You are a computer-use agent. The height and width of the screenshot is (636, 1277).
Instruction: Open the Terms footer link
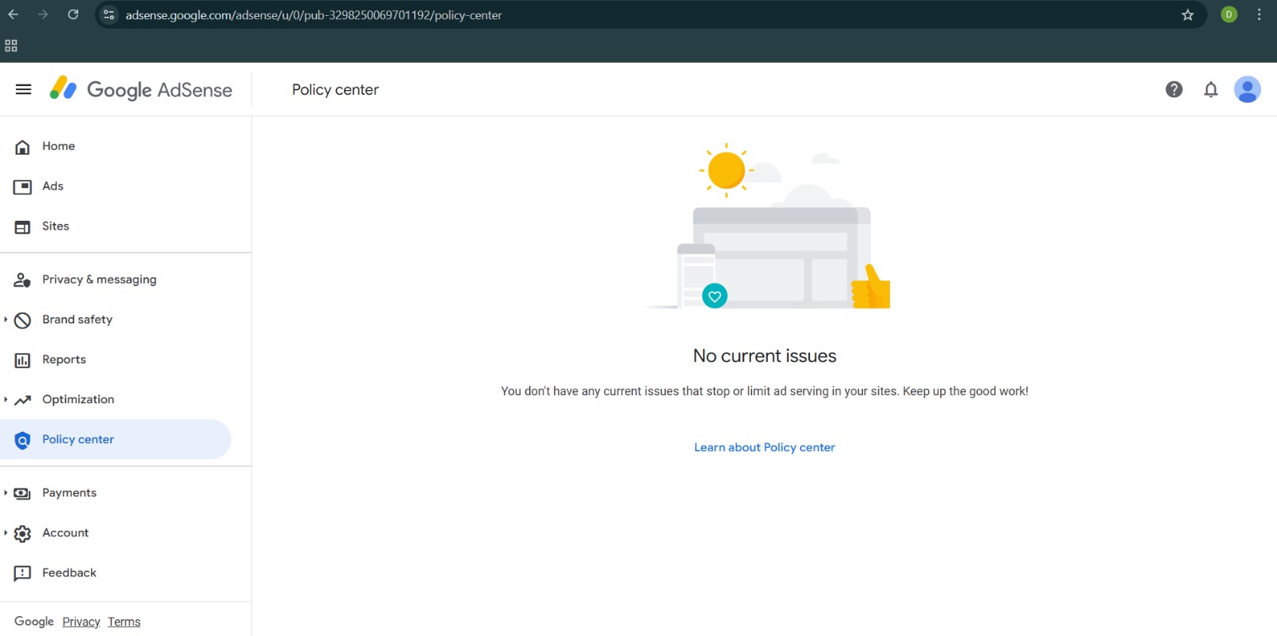tap(124, 622)
